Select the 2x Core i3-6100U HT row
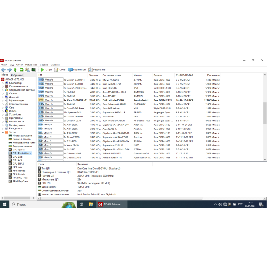267x267 pixels. (x=129, y=100)
